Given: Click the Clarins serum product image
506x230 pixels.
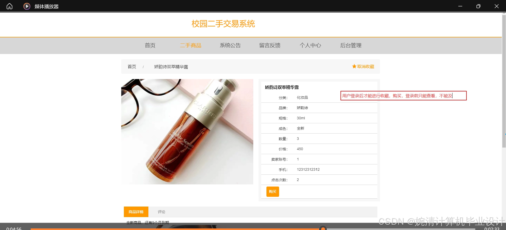Looking at the screenshot, I should (187, 132).
